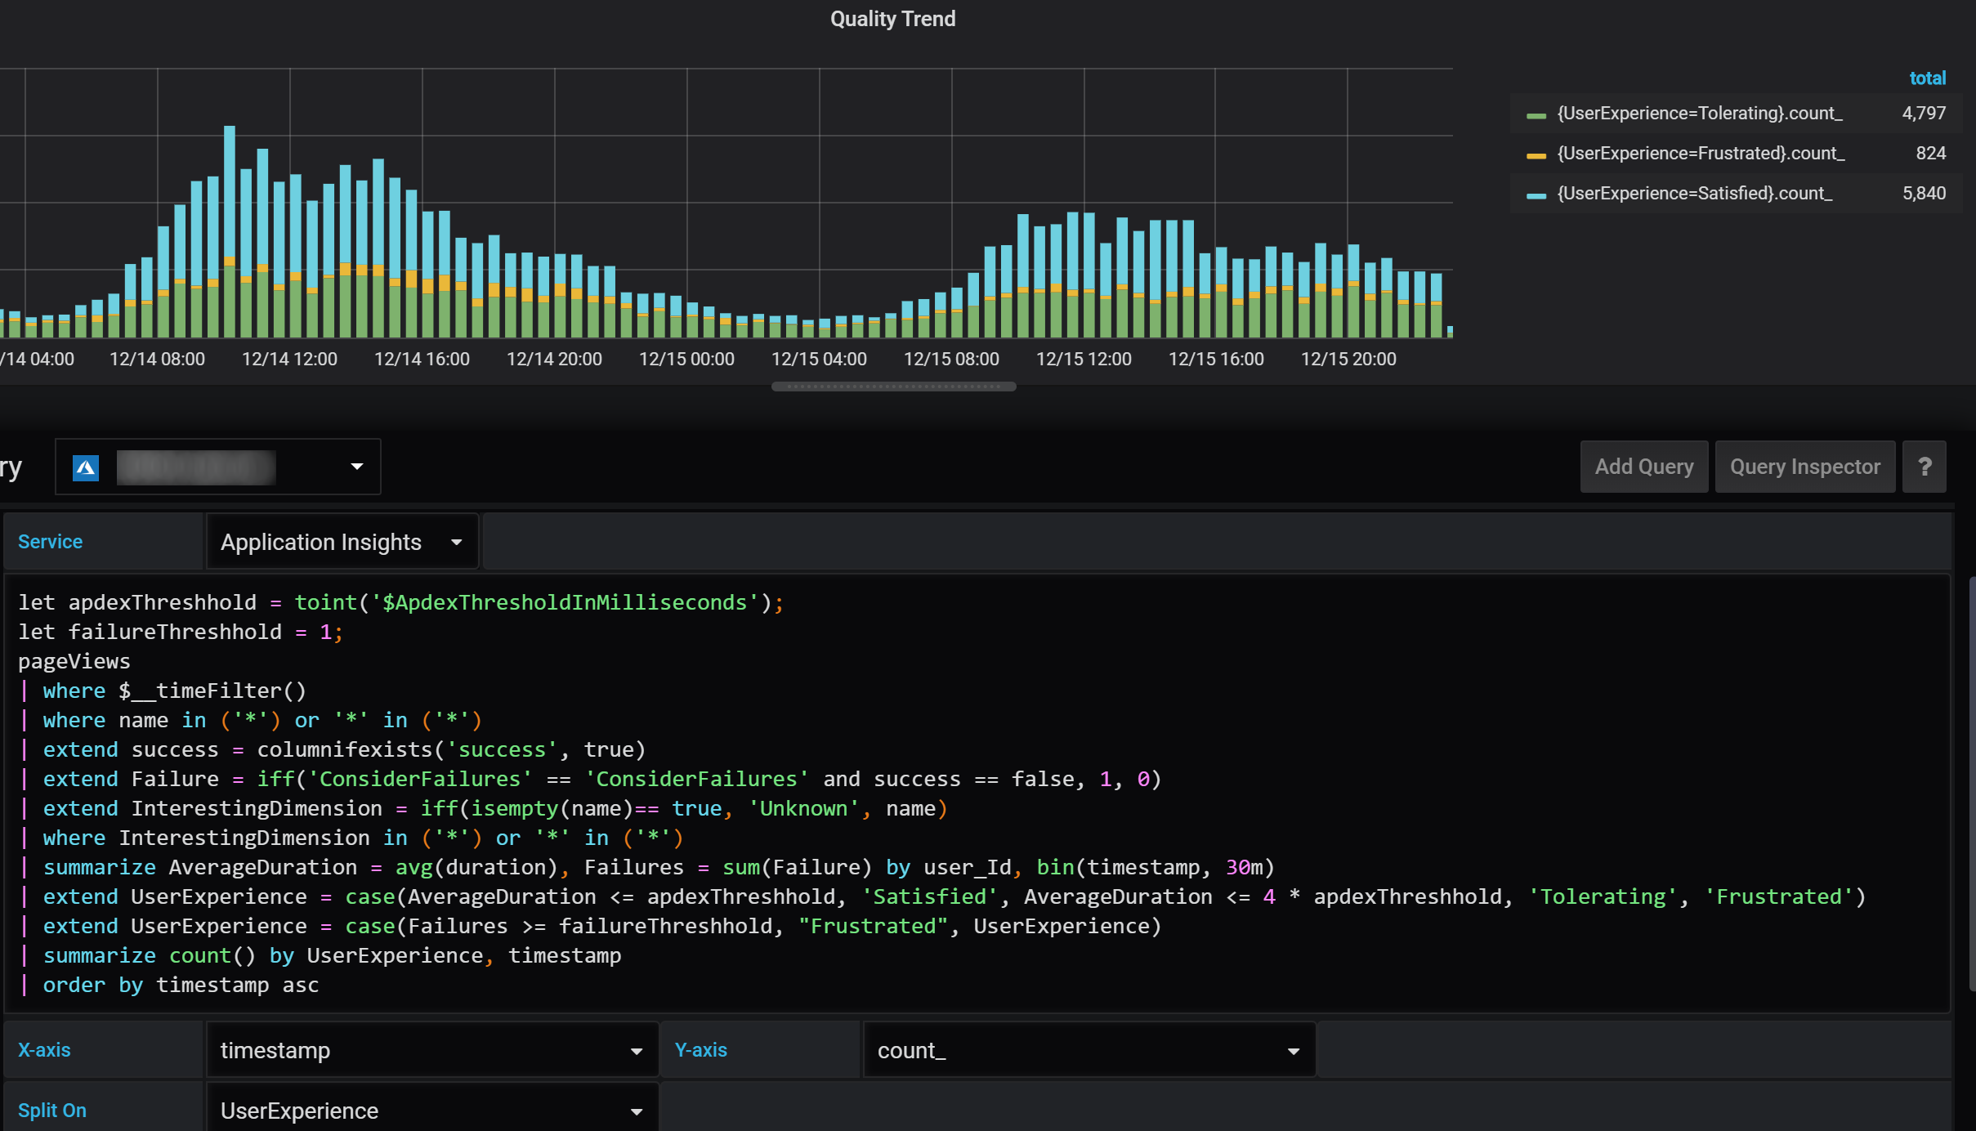
Task: Select the Service tab in the query editor
Action: [50, 541]
